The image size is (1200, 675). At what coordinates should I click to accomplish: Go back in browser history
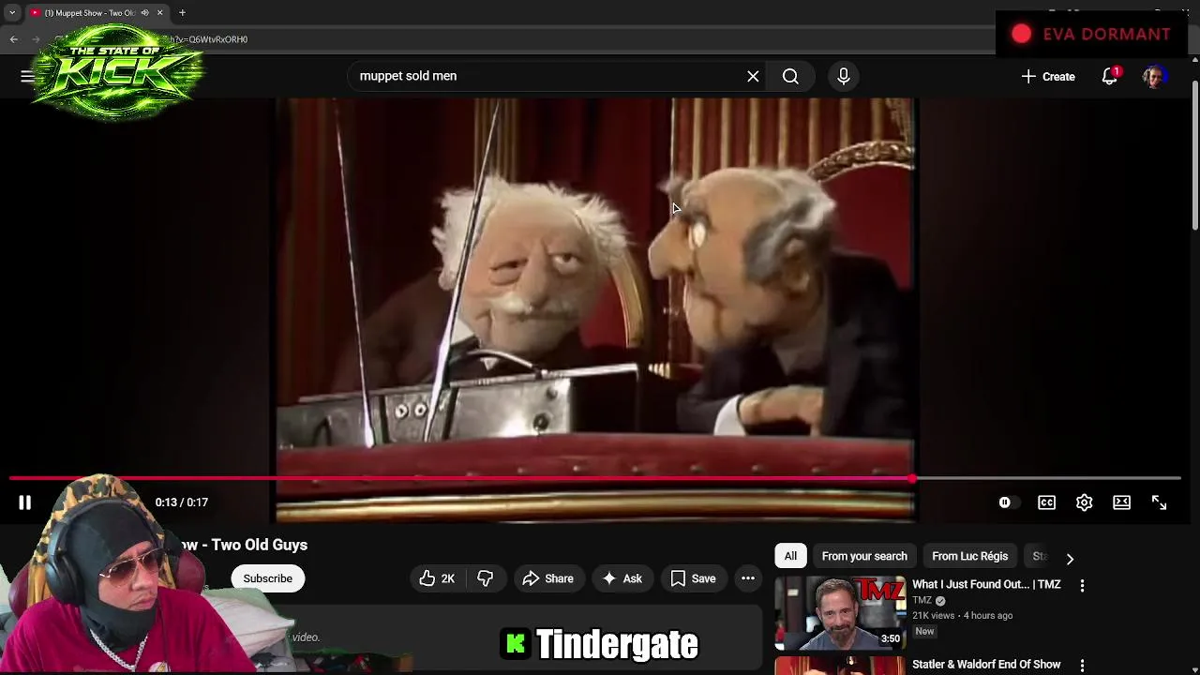pyautogui.click(x=13, y=39)
